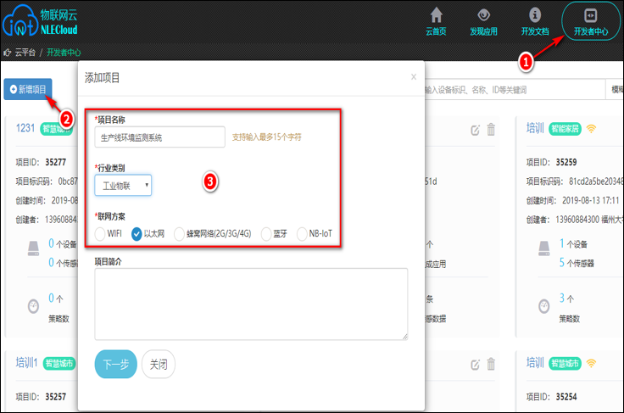The width and height of the screenshot is (624, 413).
Task: Select the WIFI radio option
Action: [100, 234]
